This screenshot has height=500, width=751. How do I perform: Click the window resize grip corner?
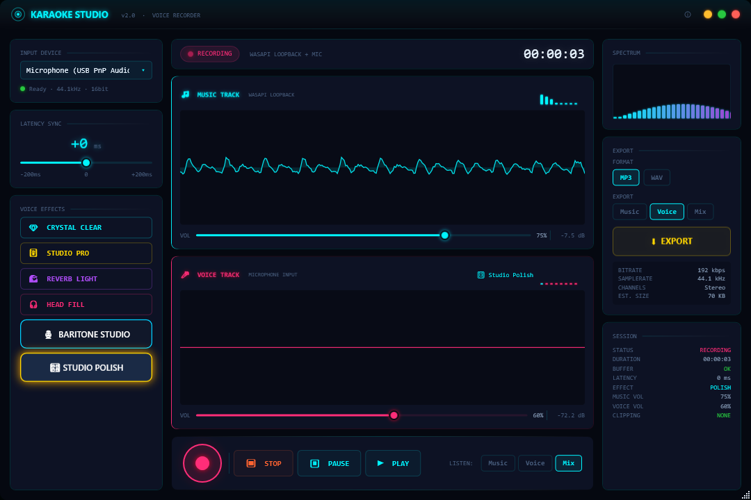[745, 494]
